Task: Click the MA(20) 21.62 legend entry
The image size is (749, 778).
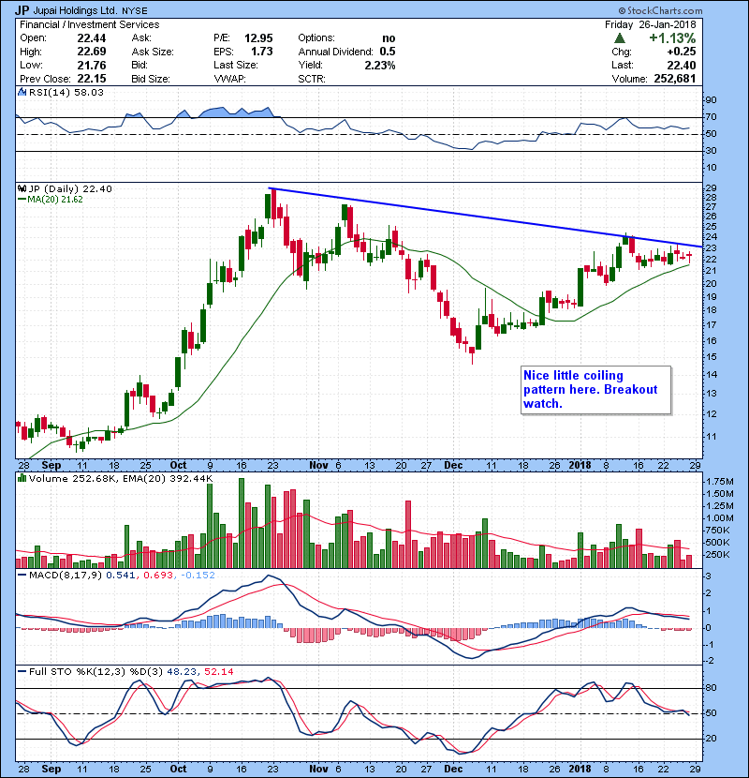Action: (x=51, y=200)
